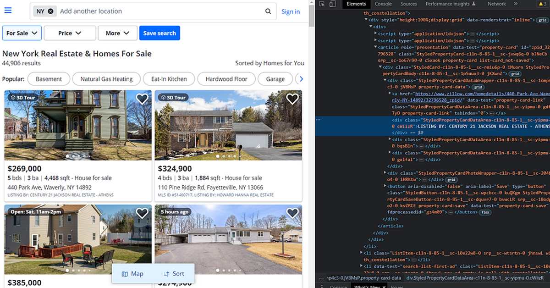The height and width of the screenshot is (288, 550).
Task: Expand the article property-card node in Elements
Action: click(x=375, y=47)
